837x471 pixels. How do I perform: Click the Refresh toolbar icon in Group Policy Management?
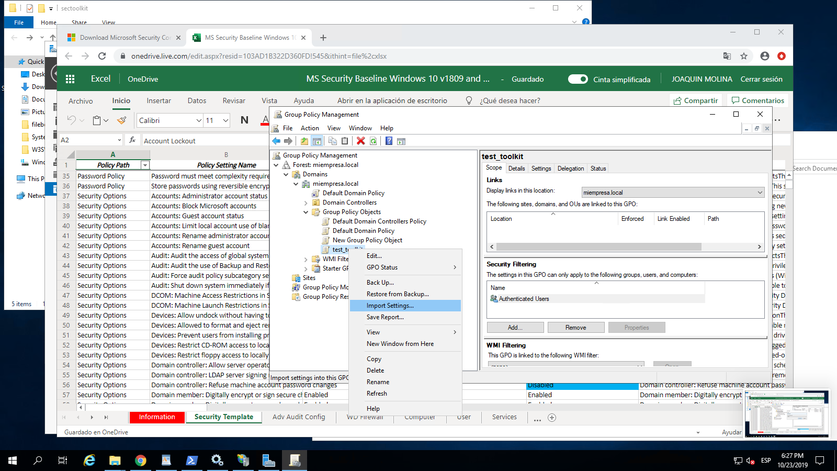[373, 141]
